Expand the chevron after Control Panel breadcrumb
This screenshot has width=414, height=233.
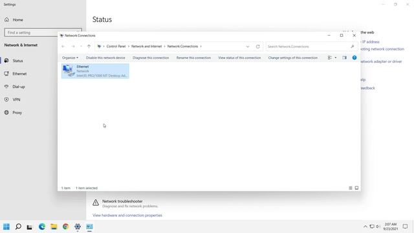coord(129,47)
